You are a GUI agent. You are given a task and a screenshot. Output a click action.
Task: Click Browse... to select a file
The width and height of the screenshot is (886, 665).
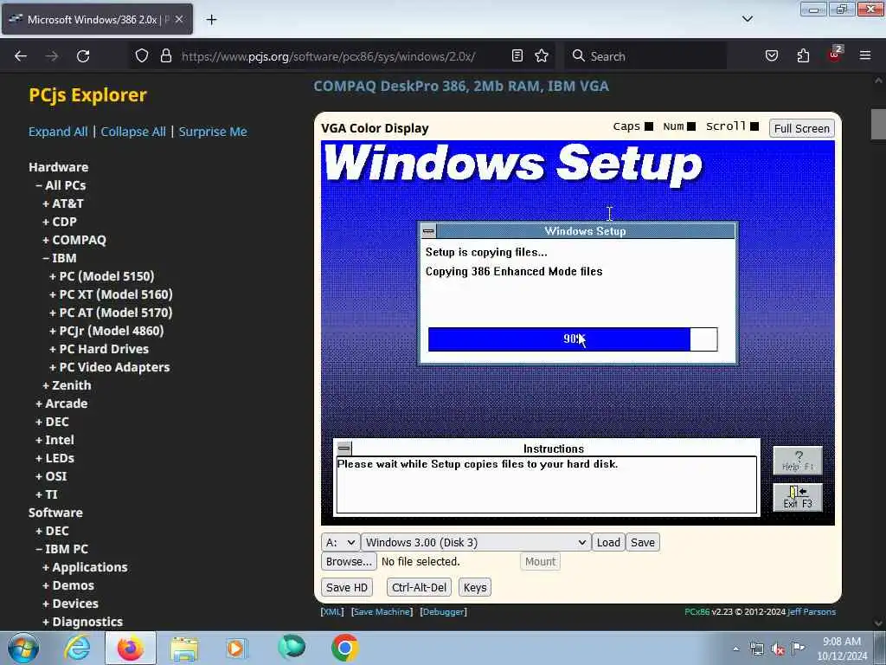(x=349, y=561)
